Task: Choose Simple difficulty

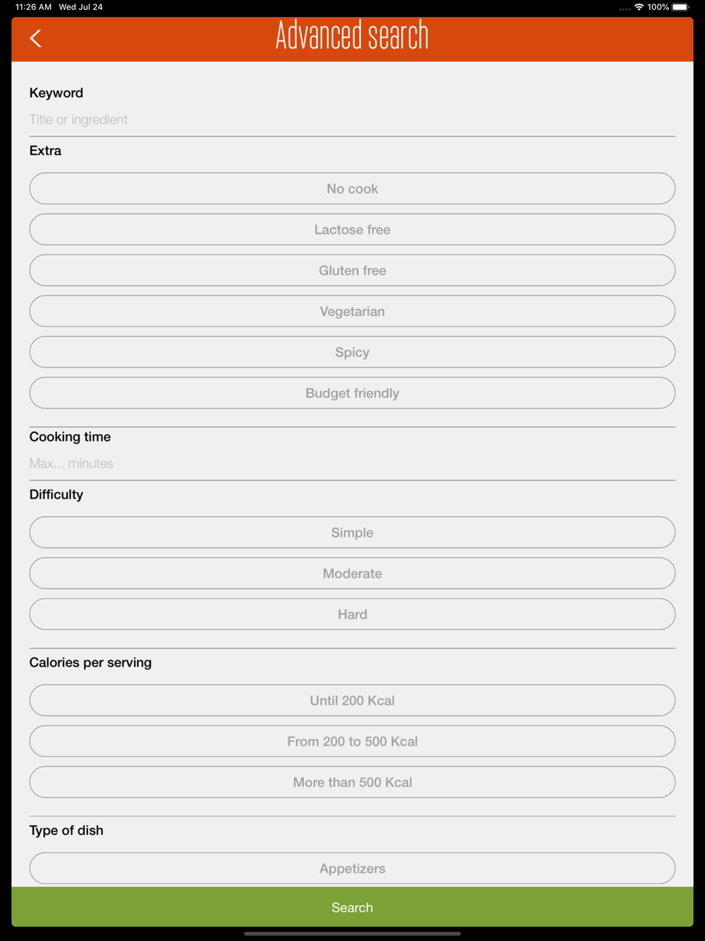Action: pyautogui.click(x=352, y=533)
